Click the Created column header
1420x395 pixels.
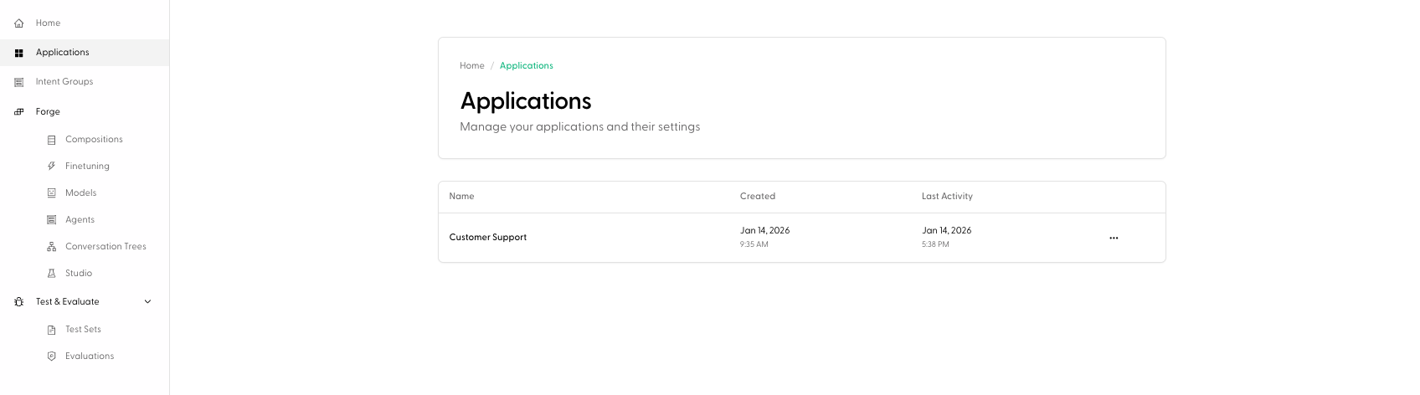[x=758, y=197]
